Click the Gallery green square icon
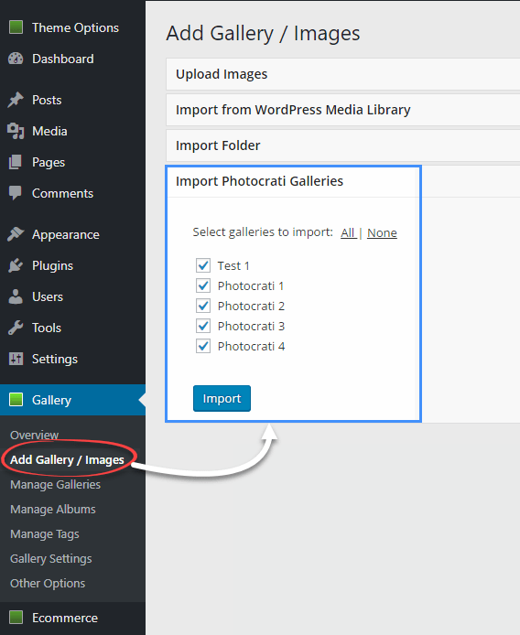Viewport: 520px width, 635px height. (16, 400)
